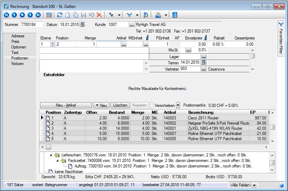This screenshot has width=288, height=191.
Task: Click the blue globe status icon
Action: click(281, 185)
